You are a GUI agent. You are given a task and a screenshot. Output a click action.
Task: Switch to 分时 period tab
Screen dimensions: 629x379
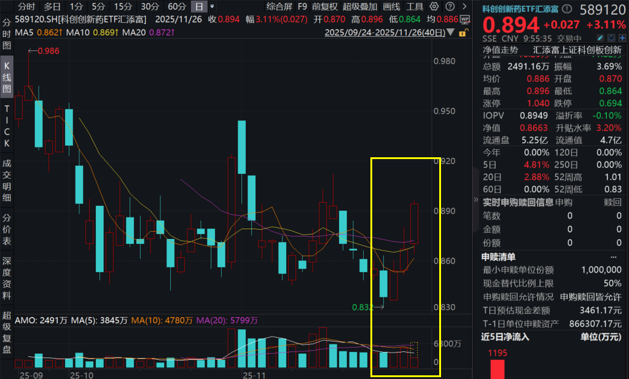point(26,6)
